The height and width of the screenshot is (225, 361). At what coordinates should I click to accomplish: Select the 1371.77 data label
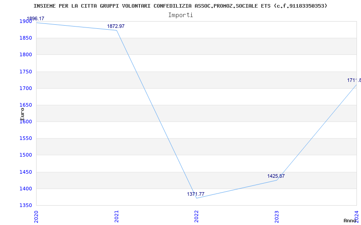(x=195, y=194)
